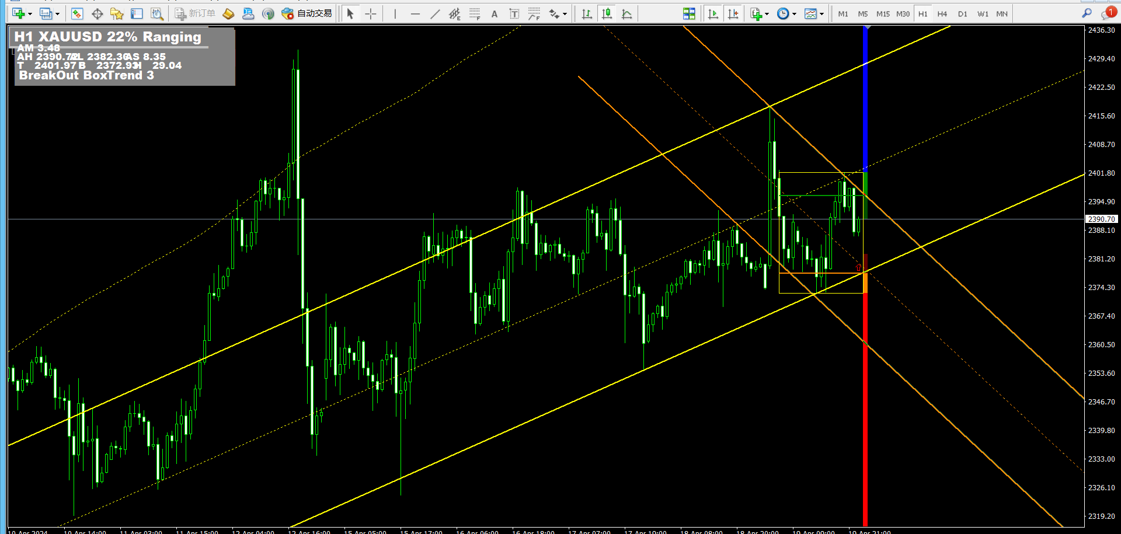Click the 'H1 XAUUSD 22% Ranging' header text
Viewport: 1121px width, 534px height.
(108, 37)
